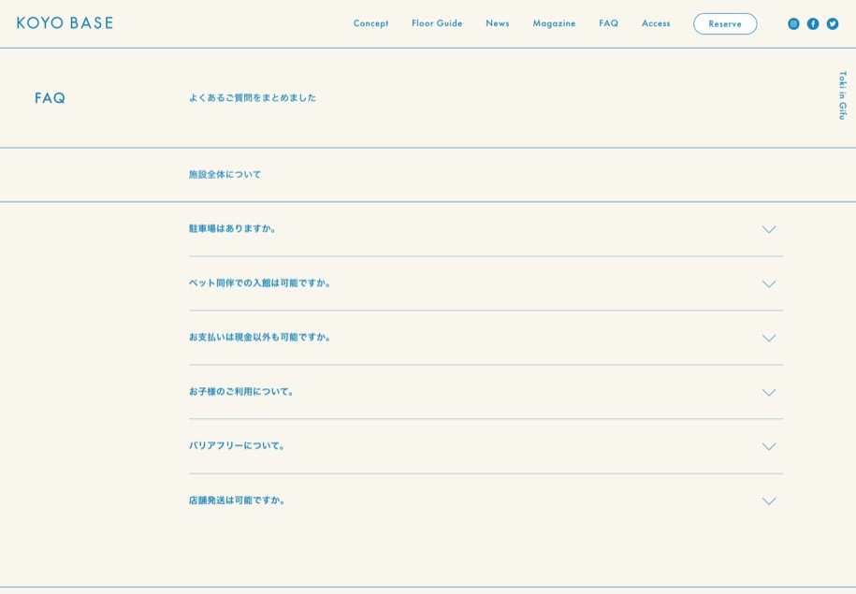856x594 pixels.
Task: Click question text 店舗発送は可能ですか。
Action: [237, 500]
